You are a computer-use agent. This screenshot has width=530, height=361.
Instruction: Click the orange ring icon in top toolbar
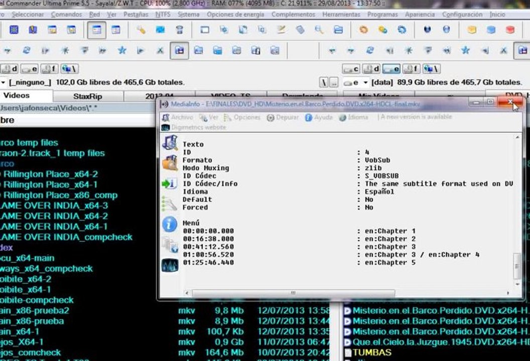(363, 30)
